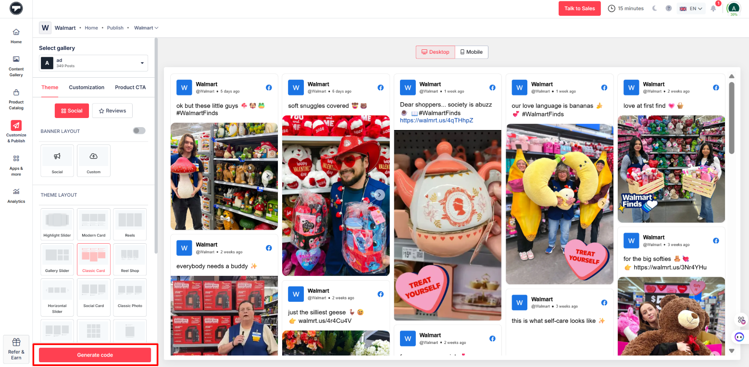
Task: Click the Walmart W workspace badge
Action: tap(45, 28)
